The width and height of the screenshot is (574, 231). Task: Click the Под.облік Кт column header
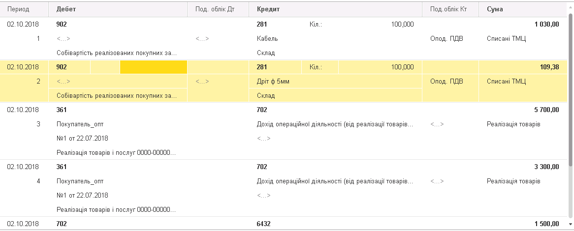[448, 9]
